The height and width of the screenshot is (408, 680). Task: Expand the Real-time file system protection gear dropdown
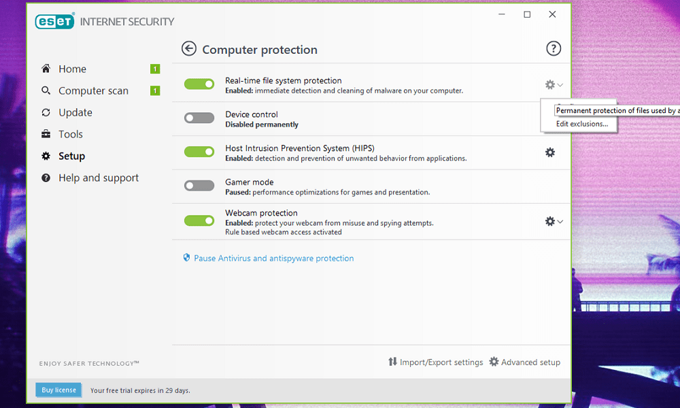554,84
